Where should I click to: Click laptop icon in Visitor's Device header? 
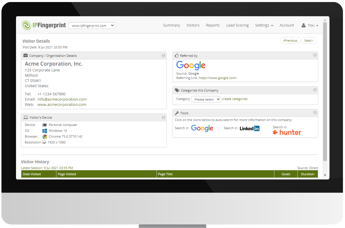(x=25, y=117)
